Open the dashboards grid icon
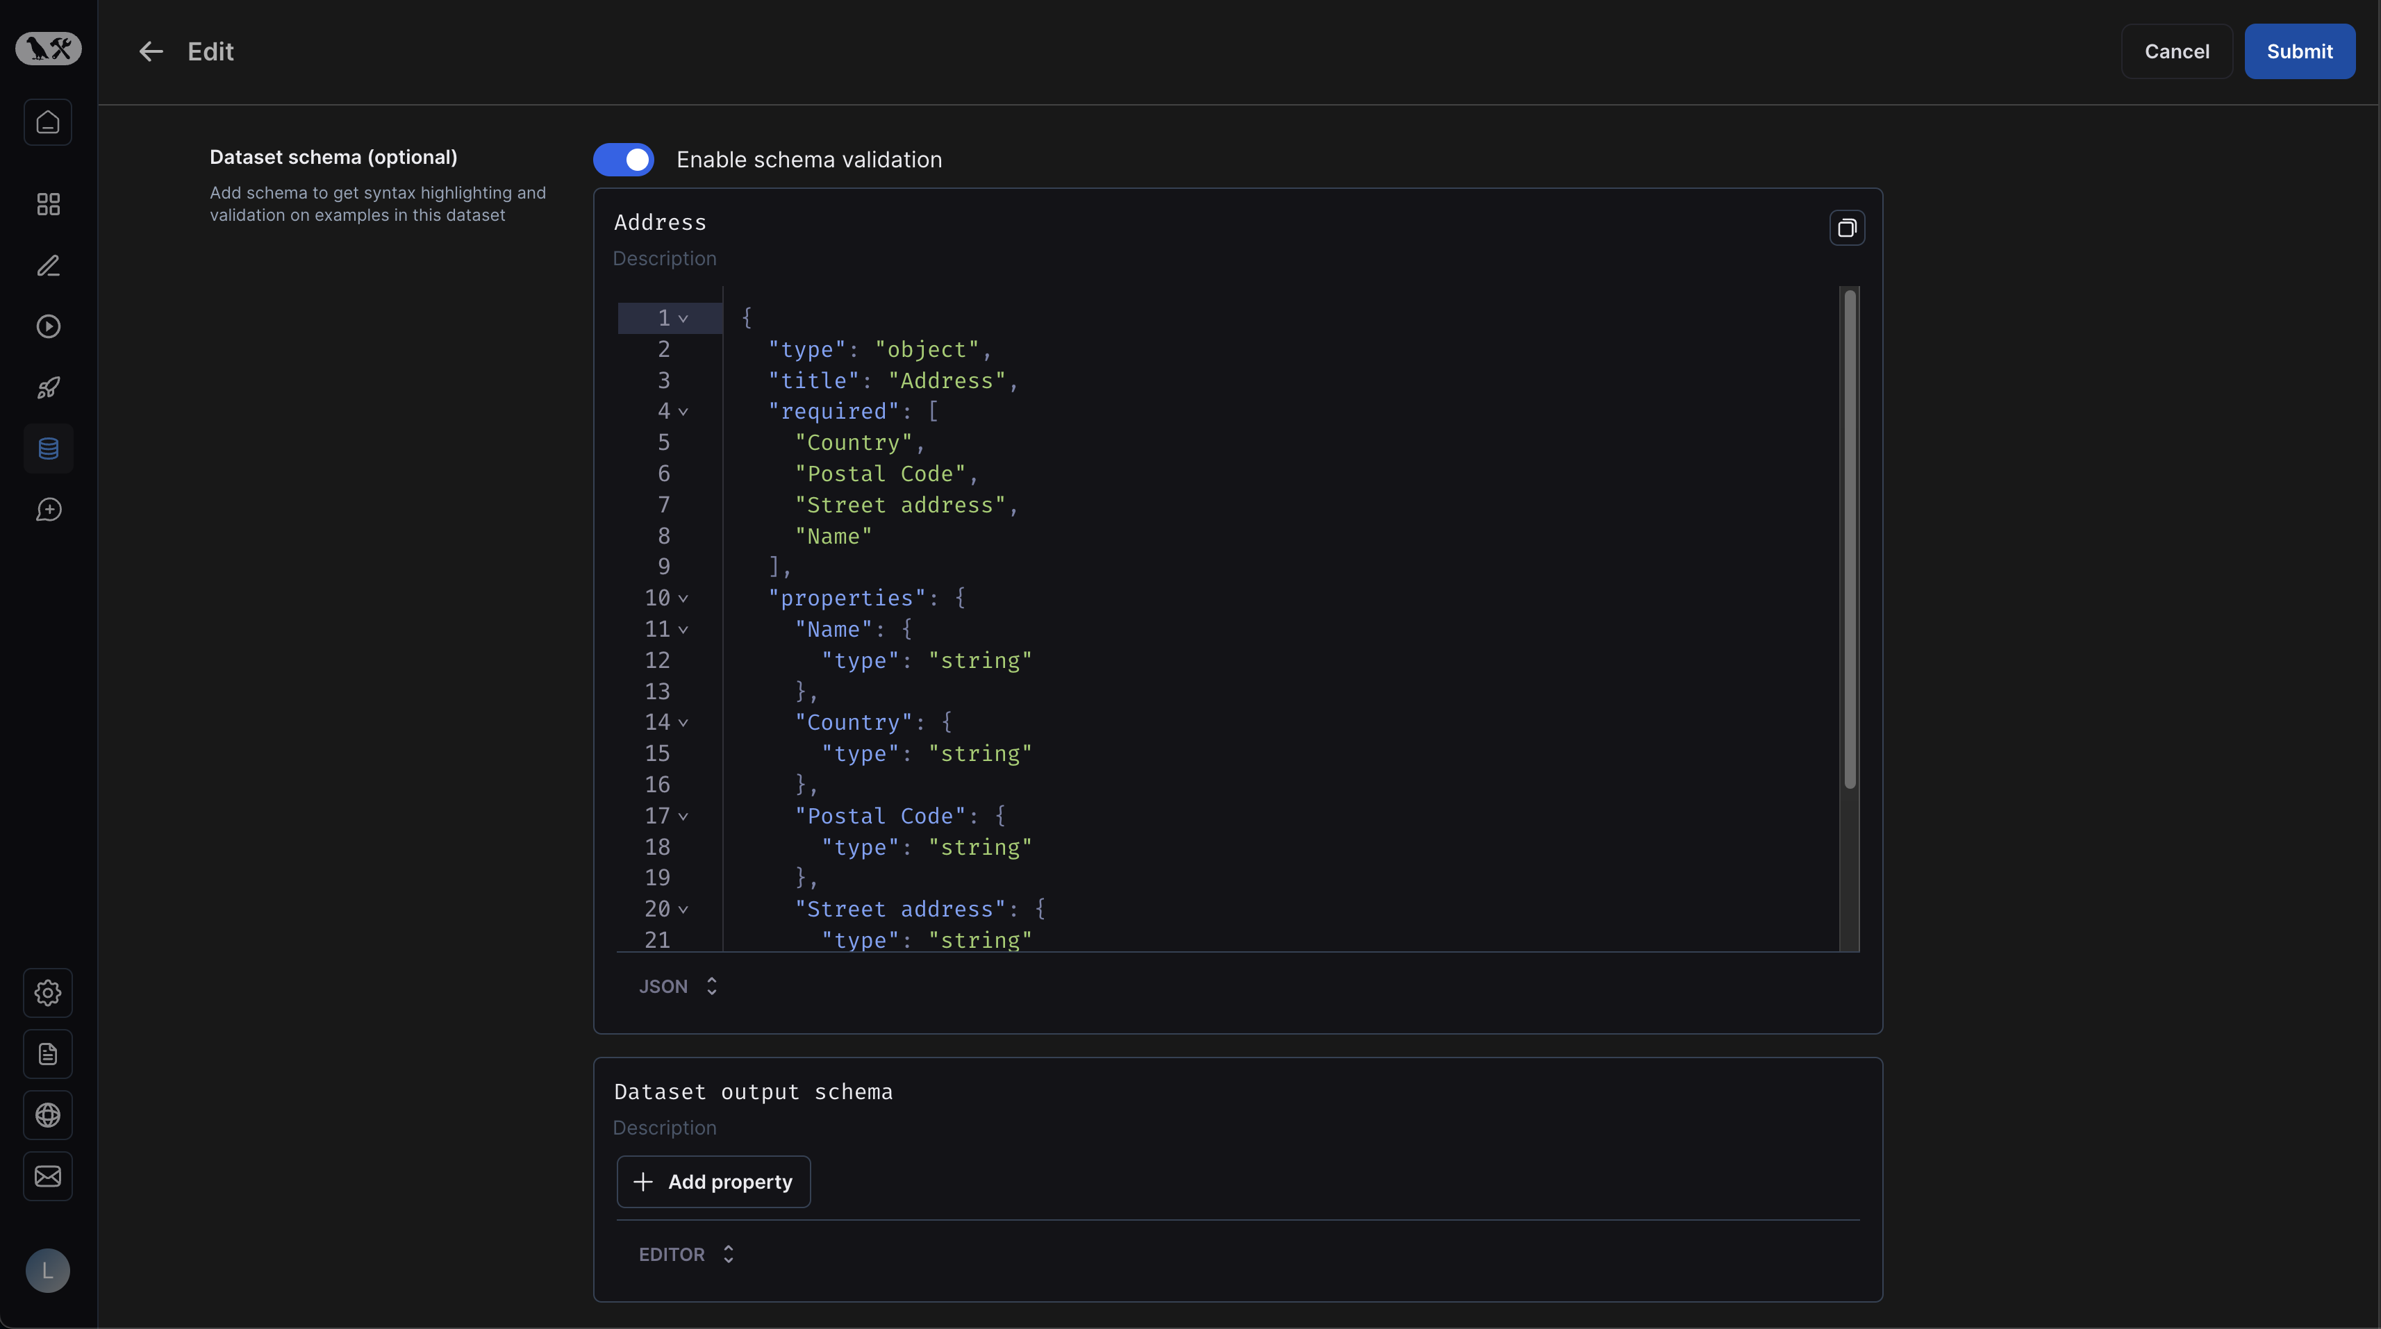 (x=48, y=204)
